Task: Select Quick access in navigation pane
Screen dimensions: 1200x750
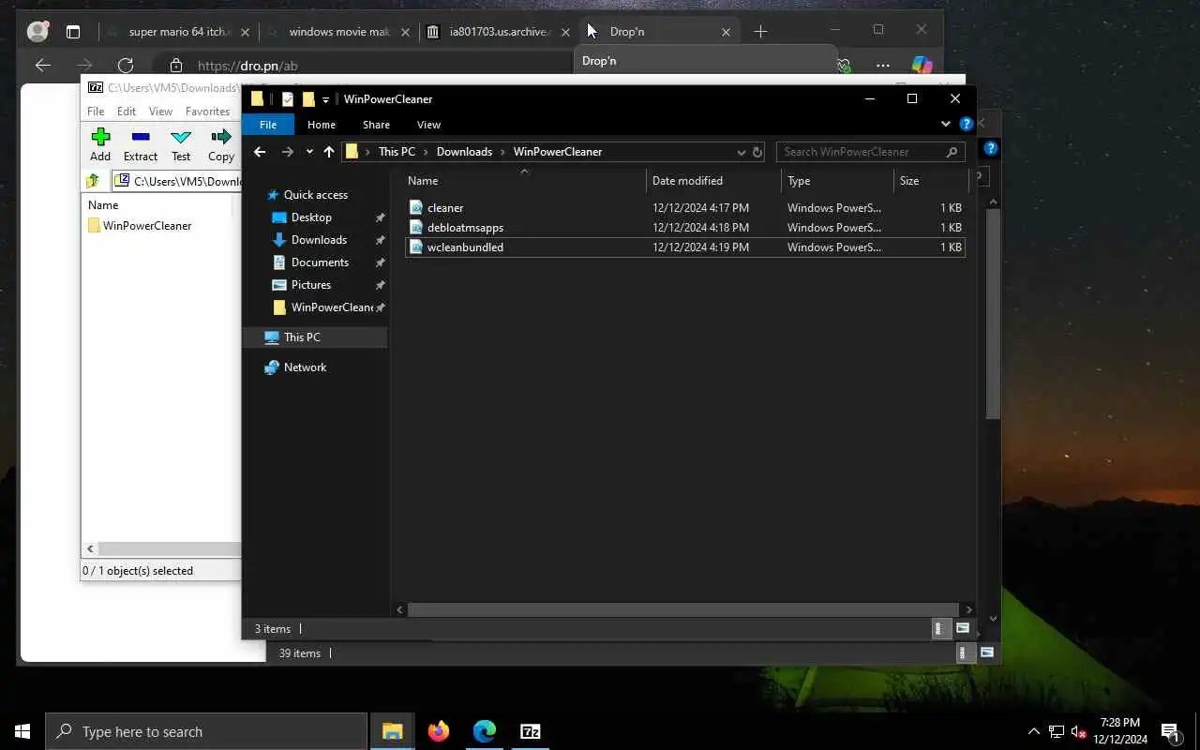Action: click(315, 195)
